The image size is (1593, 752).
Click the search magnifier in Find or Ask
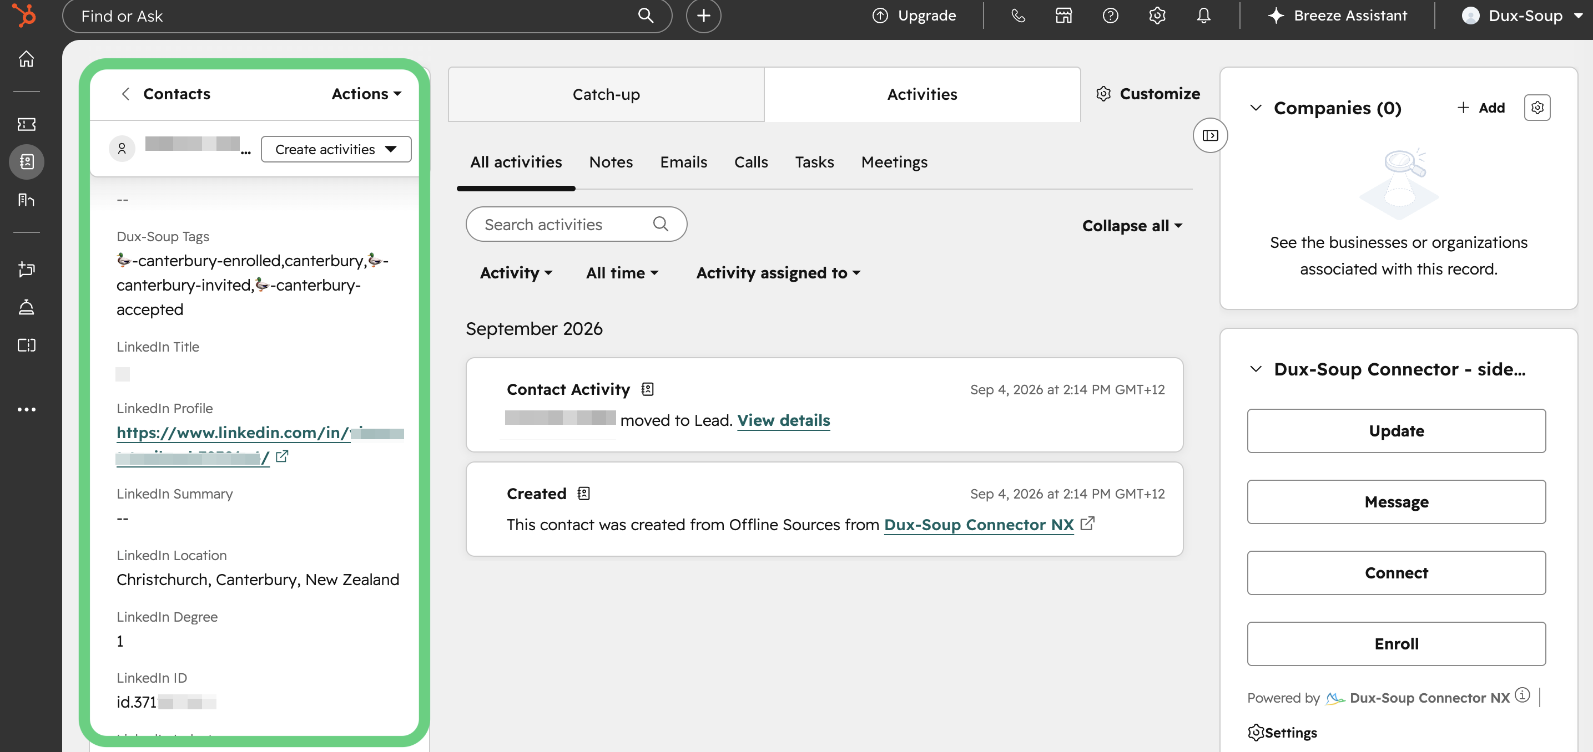pos(645,16)
